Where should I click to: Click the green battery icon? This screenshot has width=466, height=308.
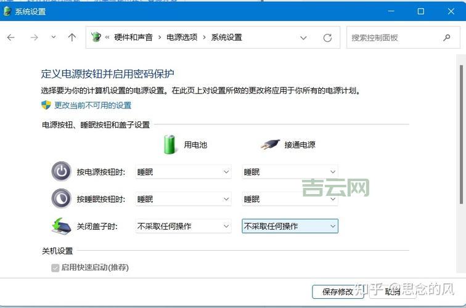(170, 145)
